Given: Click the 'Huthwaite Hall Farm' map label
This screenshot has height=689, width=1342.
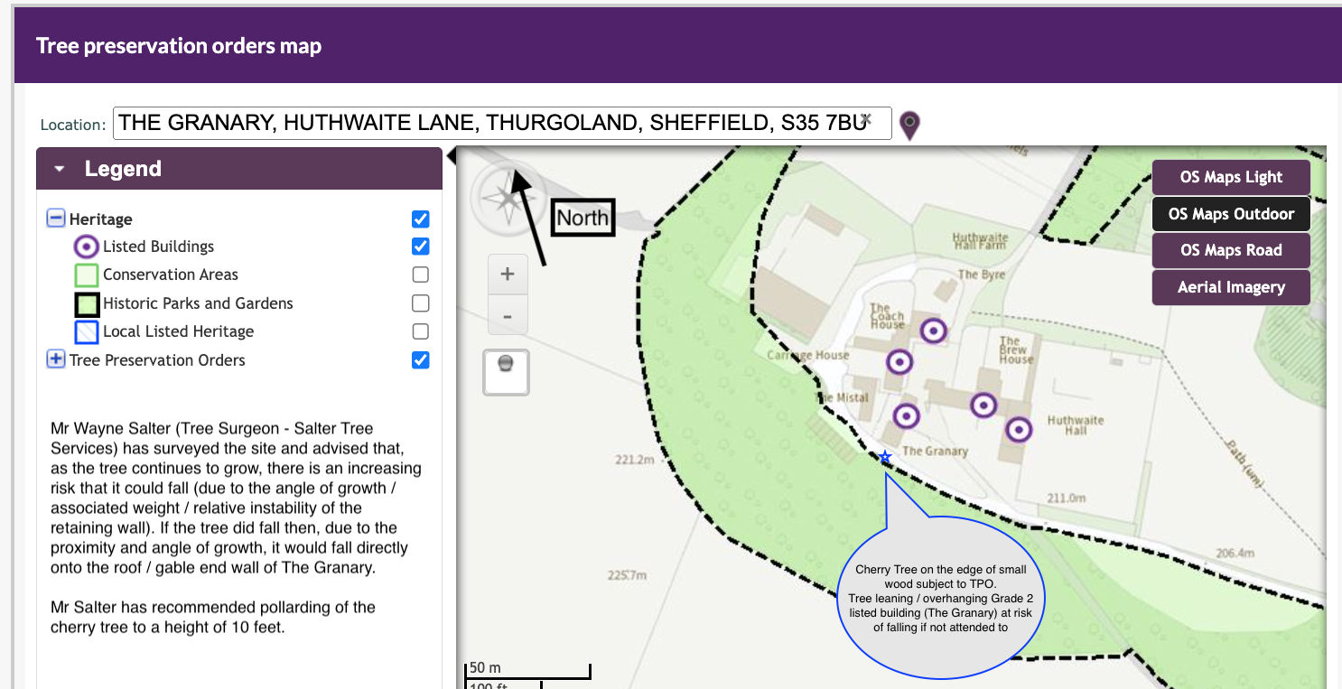Looking at the screenshot, I should pyautogui.click(x=980, y=241).
